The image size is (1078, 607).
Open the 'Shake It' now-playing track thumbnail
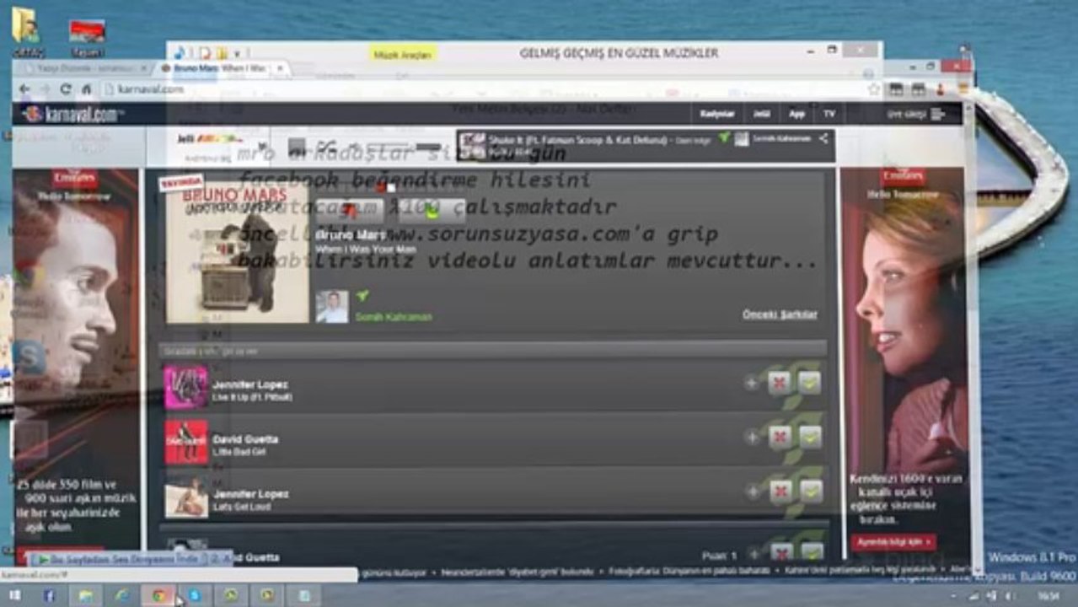472,145
